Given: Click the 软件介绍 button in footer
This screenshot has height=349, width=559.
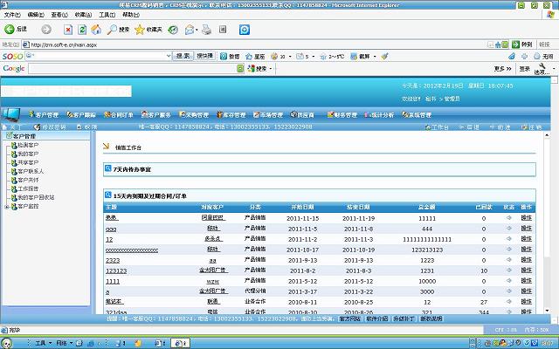Looking at the screenshot, I should point(377,319).
